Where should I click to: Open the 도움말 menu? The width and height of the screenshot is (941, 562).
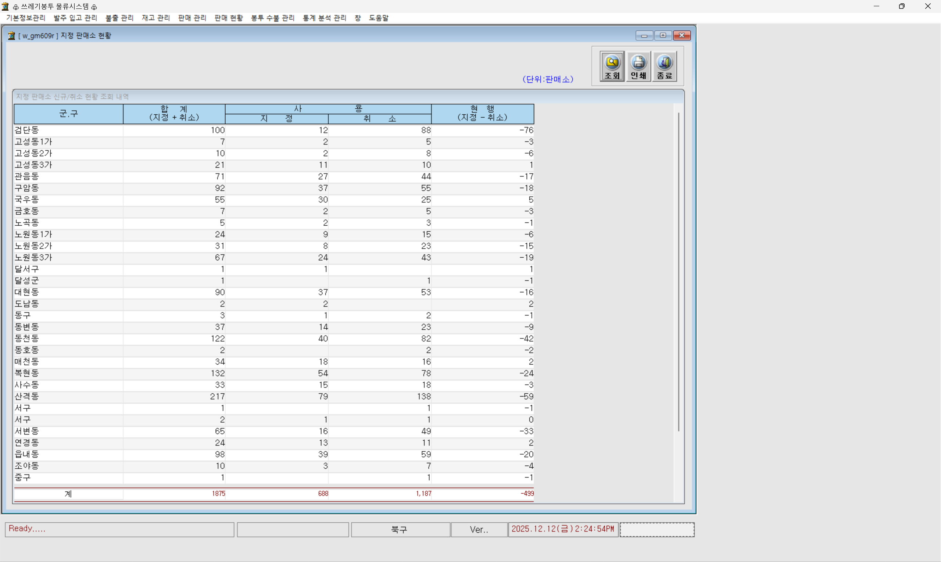[379, 18]
